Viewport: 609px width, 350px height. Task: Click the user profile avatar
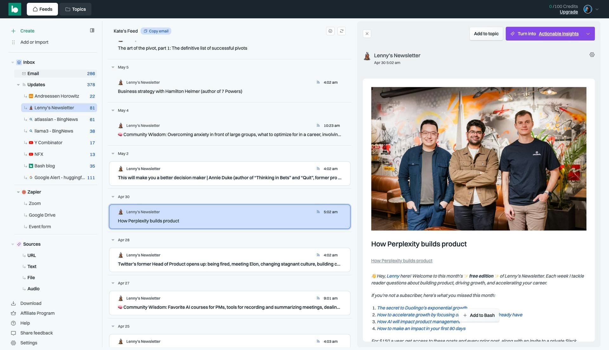(587, 9)
